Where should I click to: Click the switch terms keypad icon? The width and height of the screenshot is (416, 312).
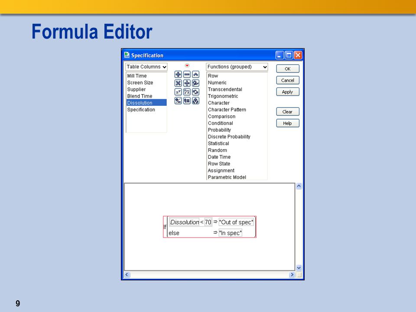coord(195,92)
